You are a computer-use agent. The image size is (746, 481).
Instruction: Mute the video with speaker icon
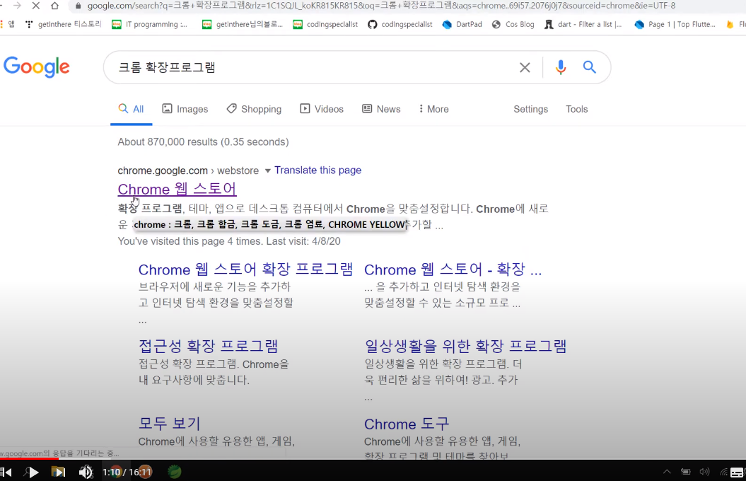(86, 472)
